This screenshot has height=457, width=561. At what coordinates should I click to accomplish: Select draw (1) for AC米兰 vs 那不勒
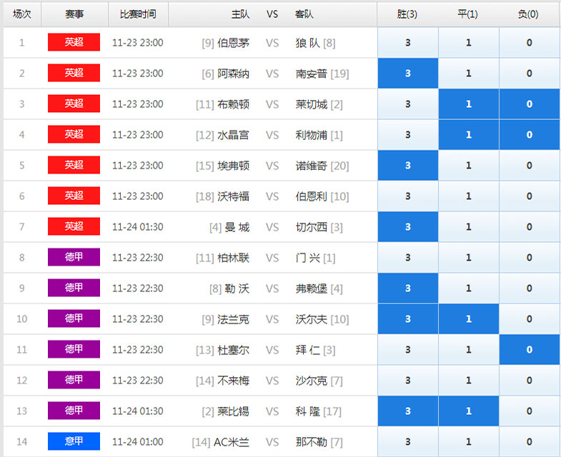click(x=469, y=442)
